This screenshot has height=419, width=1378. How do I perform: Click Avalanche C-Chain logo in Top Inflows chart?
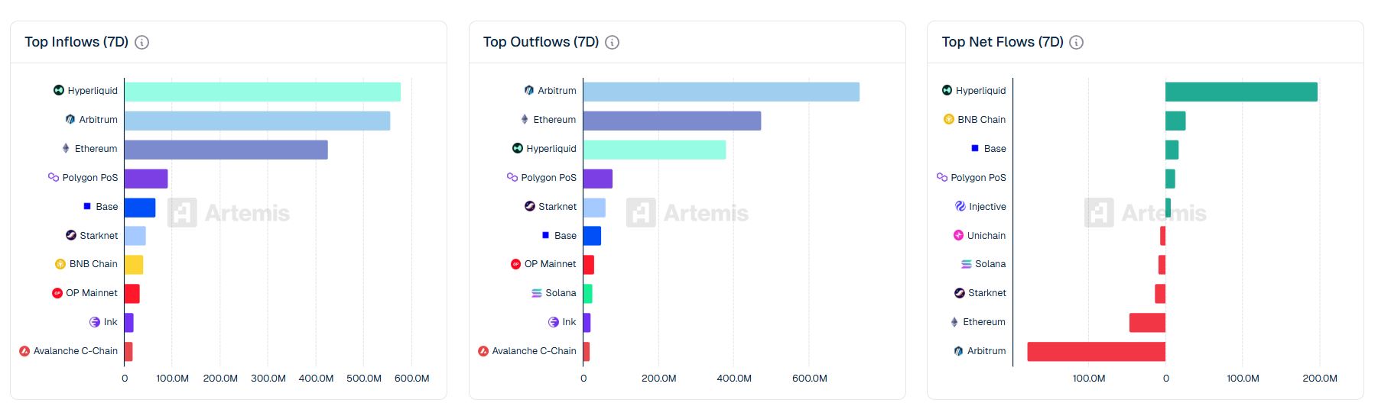click(24, 351)
